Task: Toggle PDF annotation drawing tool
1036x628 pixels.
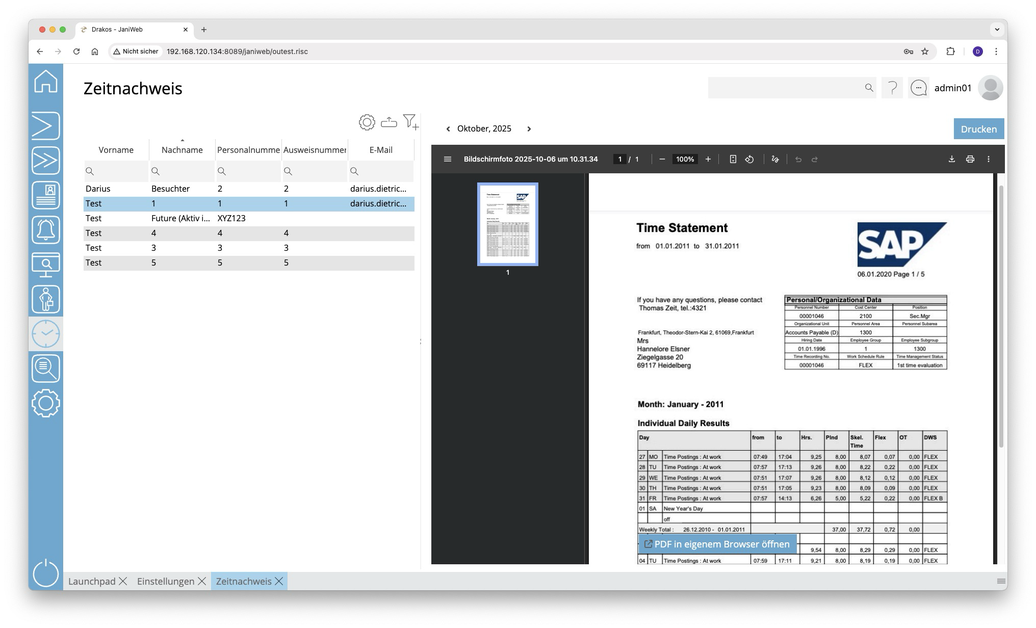Action: [x=775, y=160]
